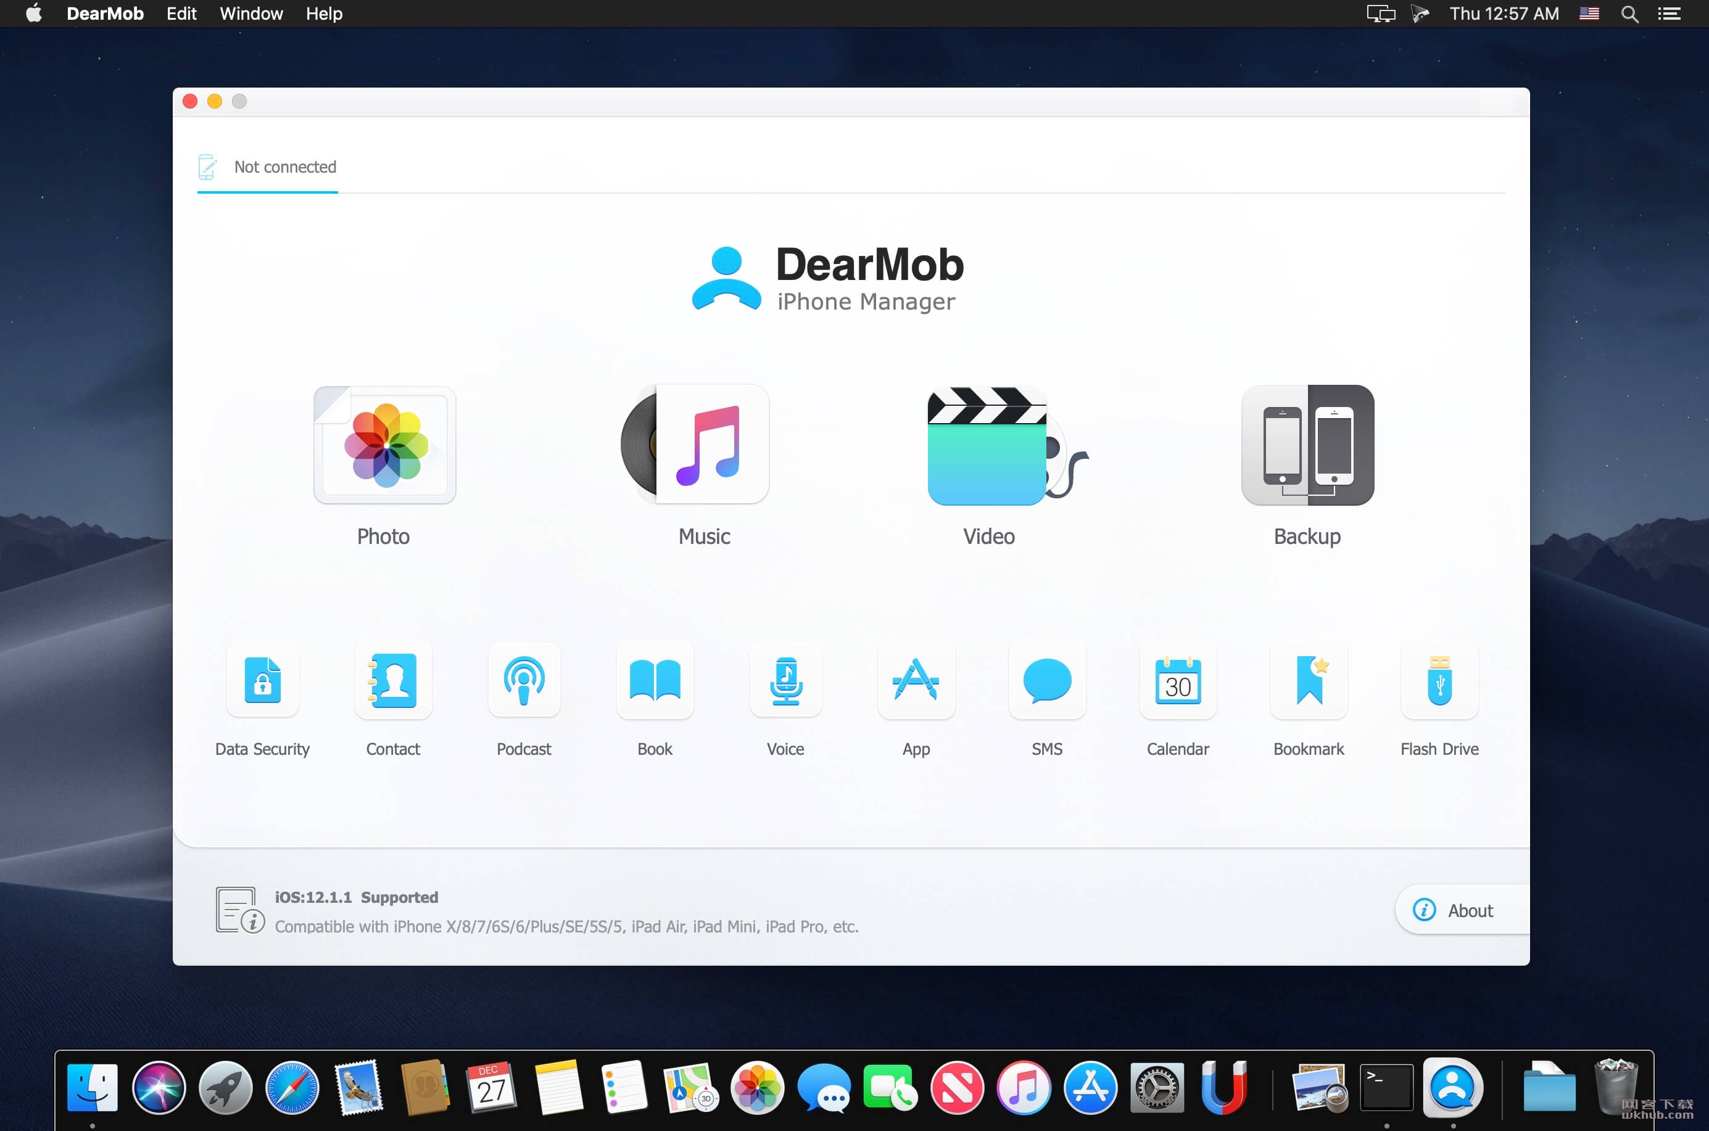Open Reminders from the Dock
This screenshot has height=1131, width=1709.
coord(624,1087)
